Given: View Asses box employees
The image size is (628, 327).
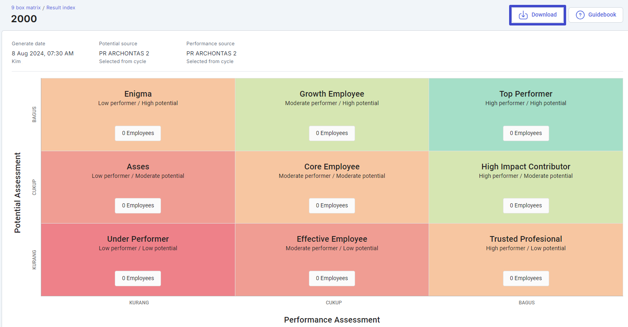Looking at the screenshot, I should [138, 206].
